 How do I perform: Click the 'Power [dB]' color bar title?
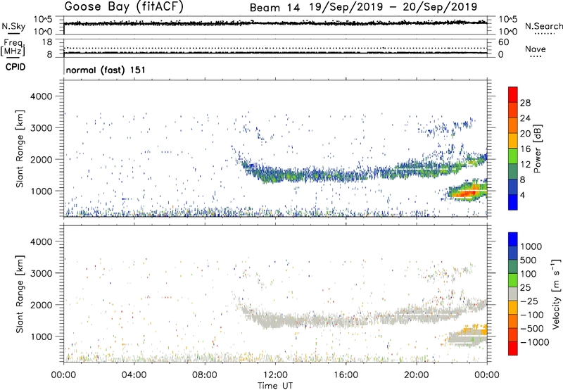coord(538,149)
